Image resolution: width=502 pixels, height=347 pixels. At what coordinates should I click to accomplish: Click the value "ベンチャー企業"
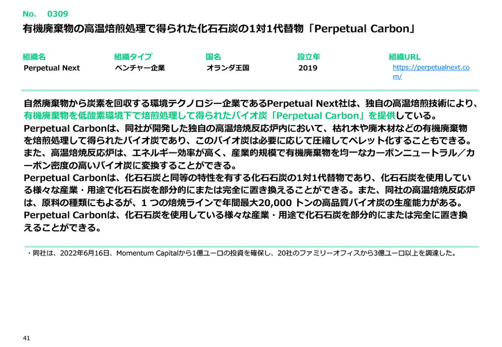coord(140,68)
